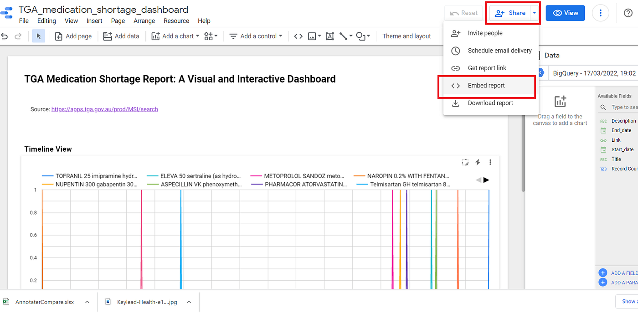Open the TGA medication shortage source link
Screen dimensions: 638x314
pos(104,109)
